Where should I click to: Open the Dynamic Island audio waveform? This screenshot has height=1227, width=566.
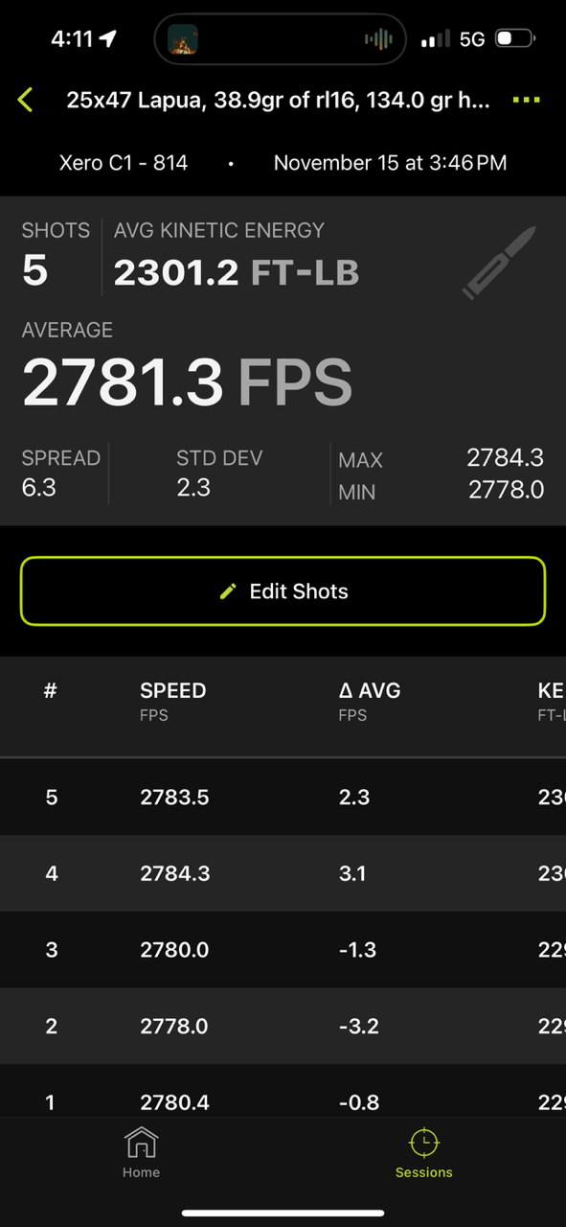pos(379,39)
